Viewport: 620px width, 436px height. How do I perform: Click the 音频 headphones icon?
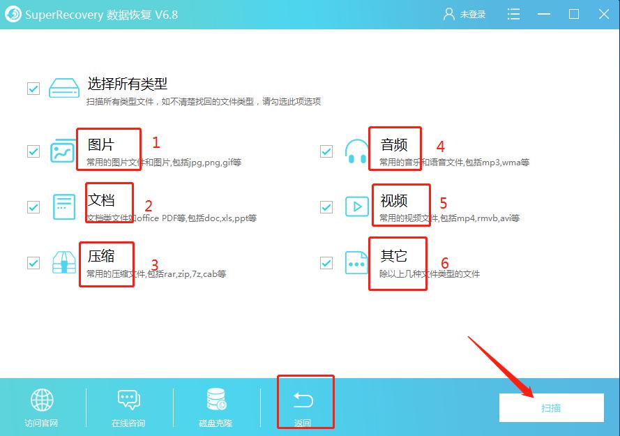coord(356,149)
